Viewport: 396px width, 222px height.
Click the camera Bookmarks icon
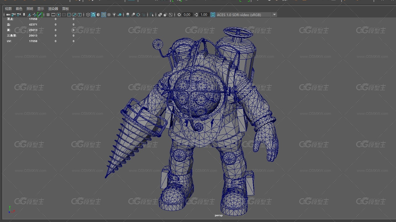[x=24, y=15]
